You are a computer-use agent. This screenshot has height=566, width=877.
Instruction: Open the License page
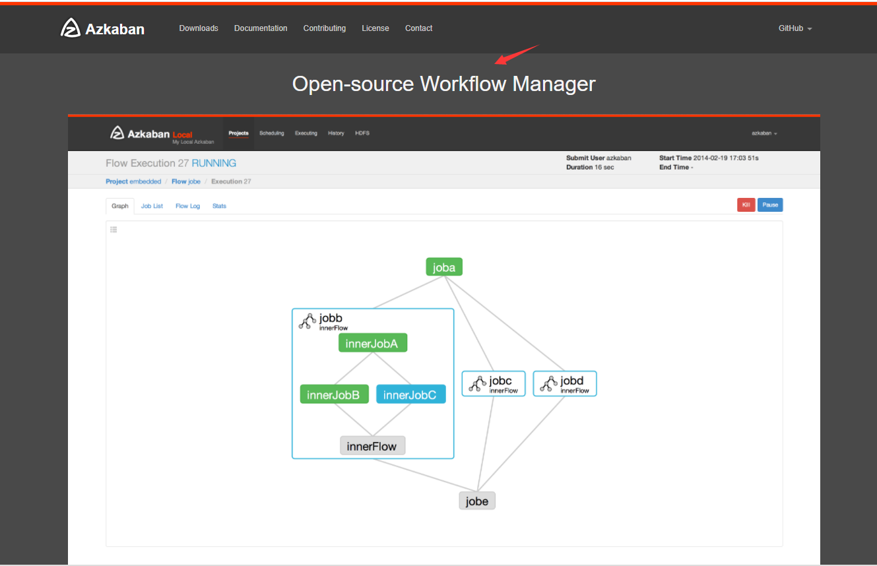point(375,28)
